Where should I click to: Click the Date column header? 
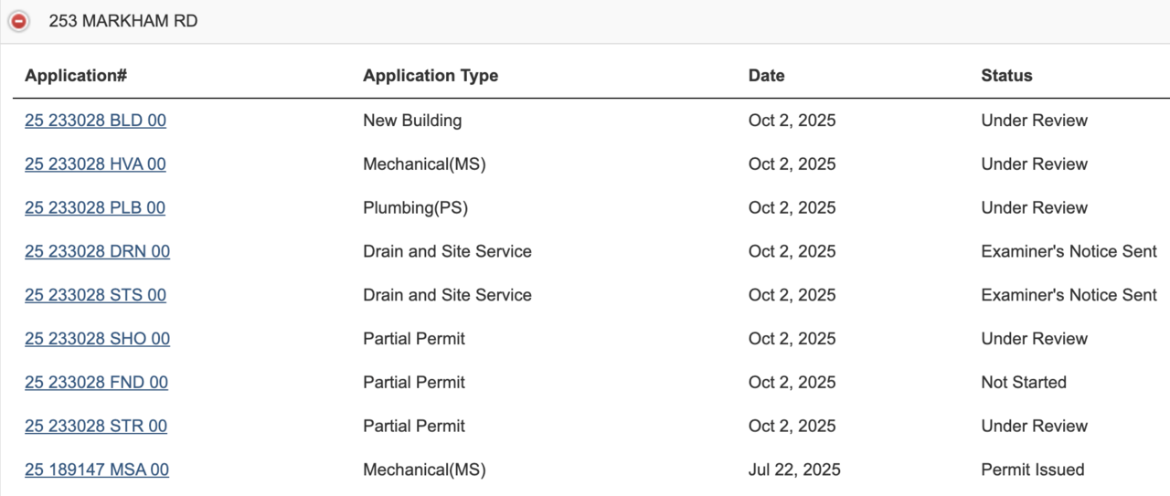tap(766, 76)
